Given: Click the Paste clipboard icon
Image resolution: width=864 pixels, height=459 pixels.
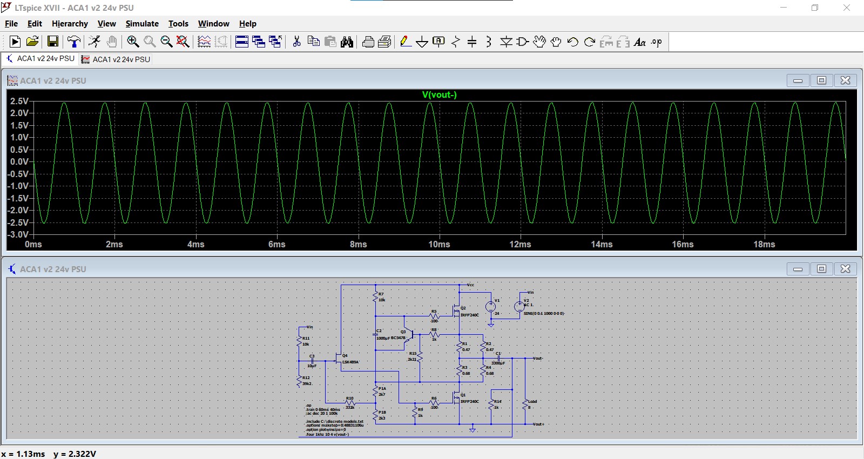Looking at the screenshot, I should pos(330,42).
